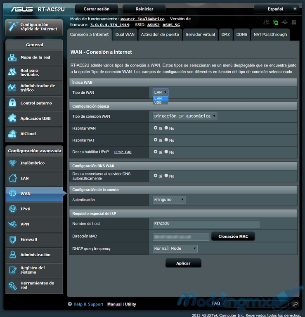Open the NAT Passthrough tab
The width and height of the screenshot is (305, 317).
click(270, 35)
